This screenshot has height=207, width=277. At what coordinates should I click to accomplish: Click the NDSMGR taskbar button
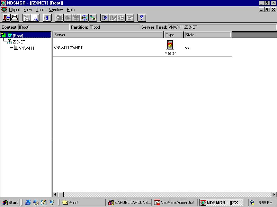click(222, 203)
